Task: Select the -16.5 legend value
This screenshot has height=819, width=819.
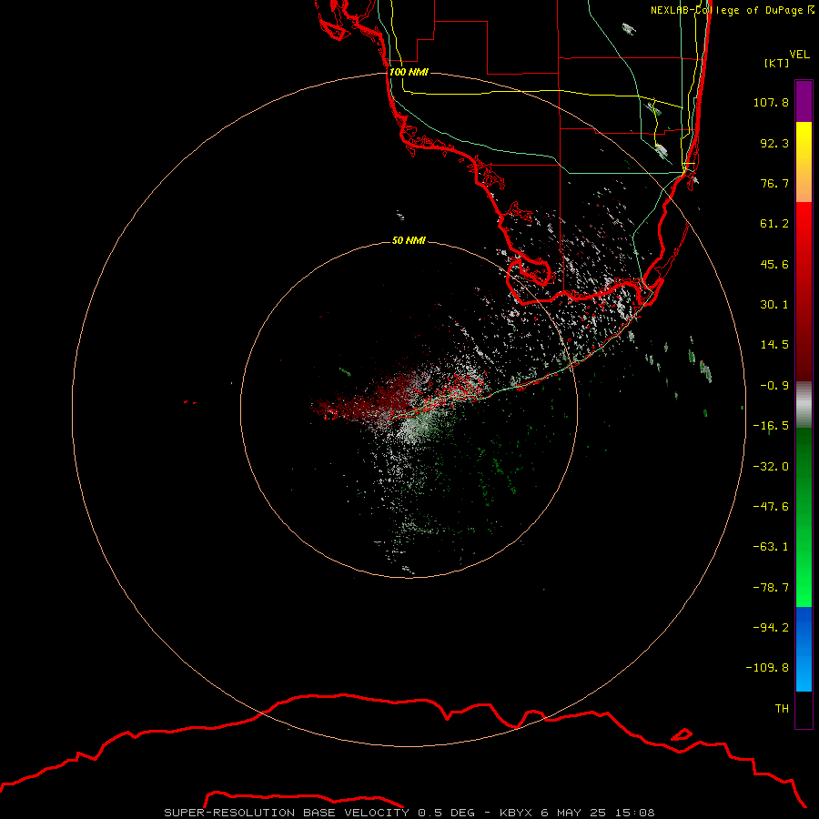Action: click(x=771, y=426)
